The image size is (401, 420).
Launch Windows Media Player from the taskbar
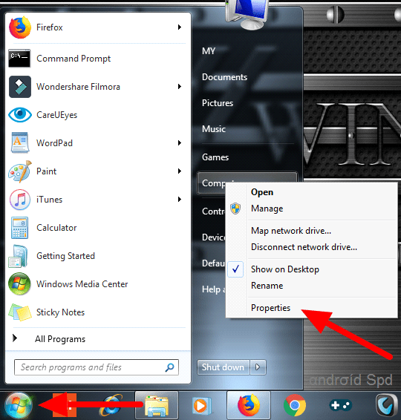(201, 406)
